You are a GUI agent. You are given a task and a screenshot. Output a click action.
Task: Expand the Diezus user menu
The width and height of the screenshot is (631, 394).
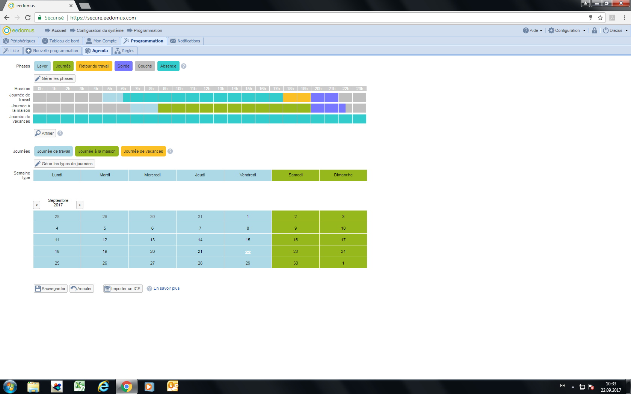click(615, 30)
